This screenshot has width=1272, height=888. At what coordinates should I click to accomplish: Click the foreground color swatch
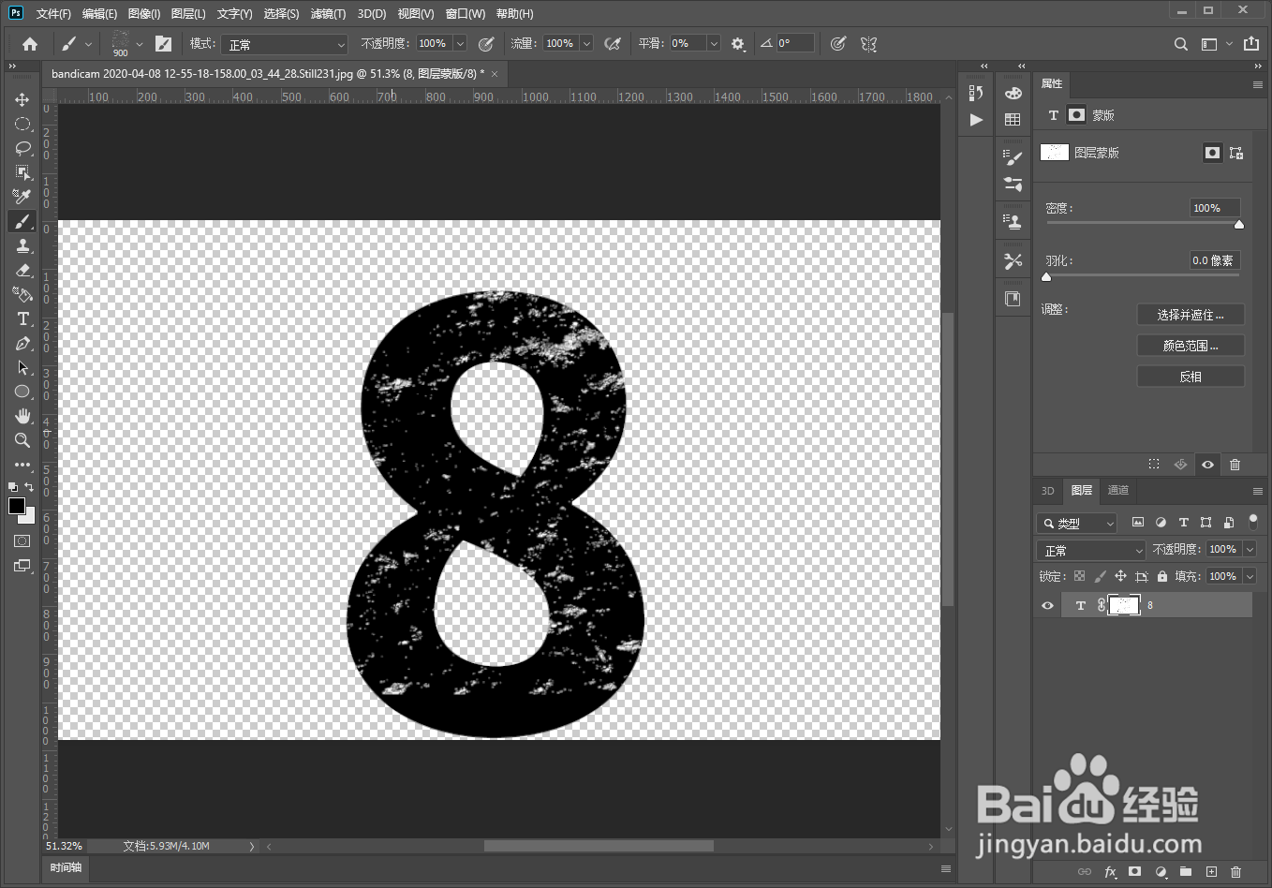pyautogui.click(x=17, y=506)
